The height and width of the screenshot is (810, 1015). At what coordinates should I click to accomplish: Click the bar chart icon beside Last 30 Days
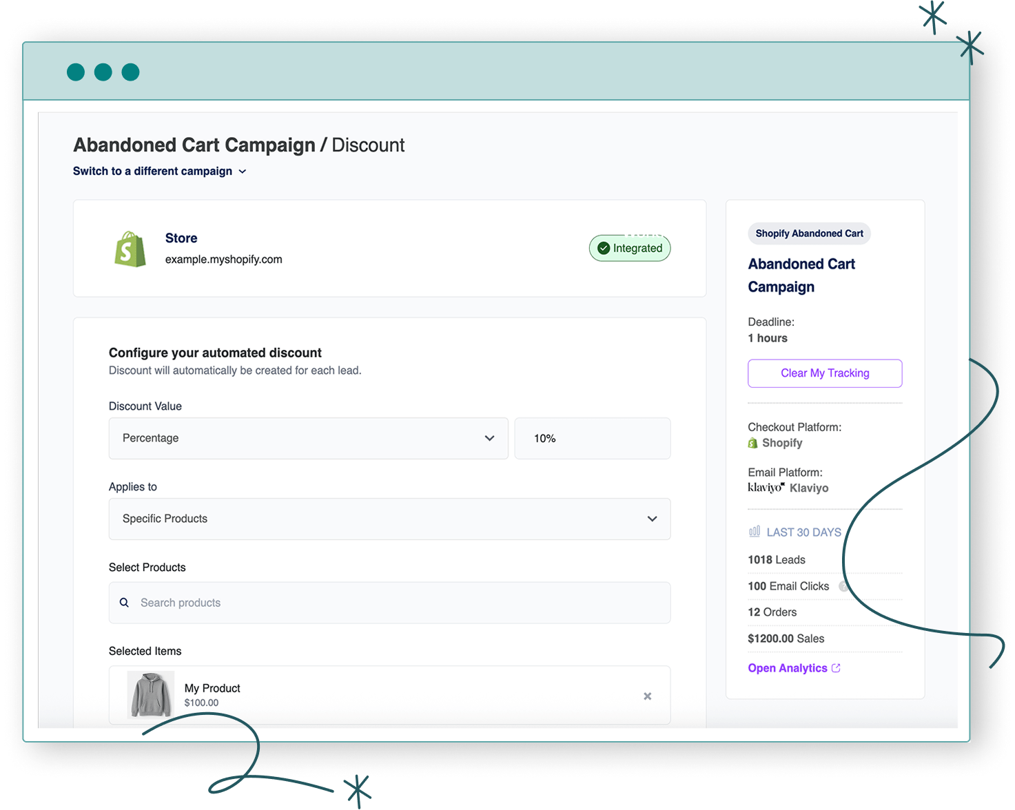[x=755, y=532]
